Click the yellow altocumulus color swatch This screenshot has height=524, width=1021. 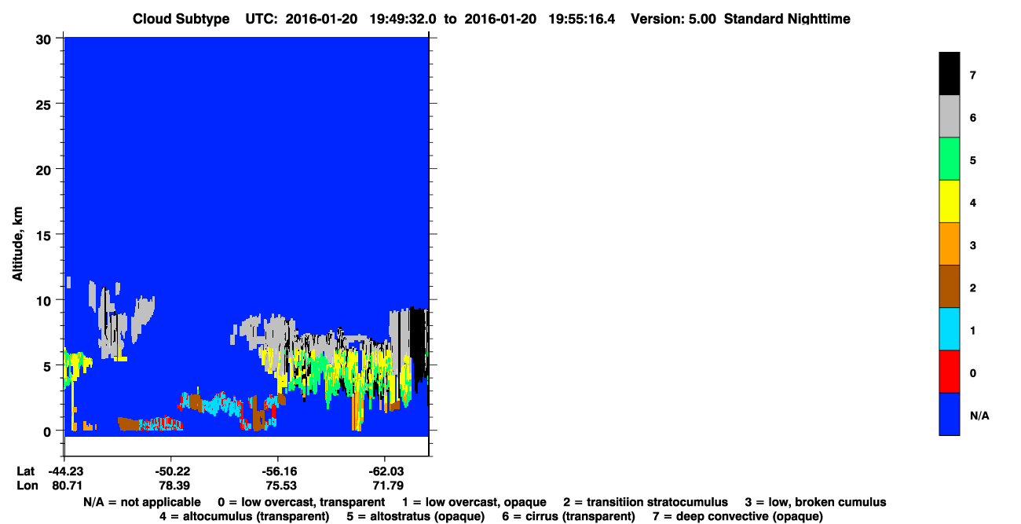click(950, 201)
